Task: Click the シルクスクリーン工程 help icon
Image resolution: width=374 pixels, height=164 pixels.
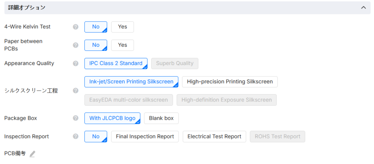Action: pyautogui.click(x=76, y=91)
